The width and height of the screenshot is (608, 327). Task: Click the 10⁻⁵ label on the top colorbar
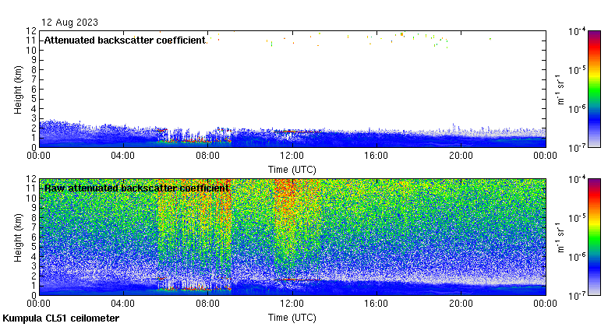tap(577, 70)
